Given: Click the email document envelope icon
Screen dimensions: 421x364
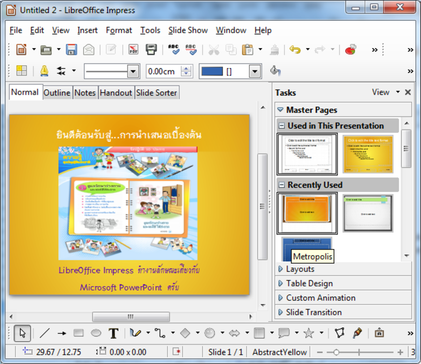Looking at the screenshot, I should 89,50.
